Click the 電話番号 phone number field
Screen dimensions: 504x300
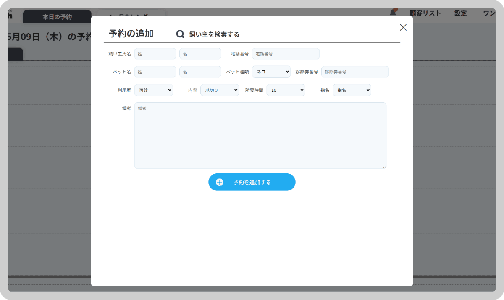click(286, 53)
